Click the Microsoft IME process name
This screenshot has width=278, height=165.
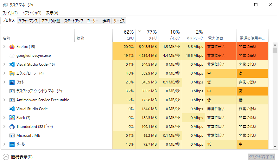point(28,135)
